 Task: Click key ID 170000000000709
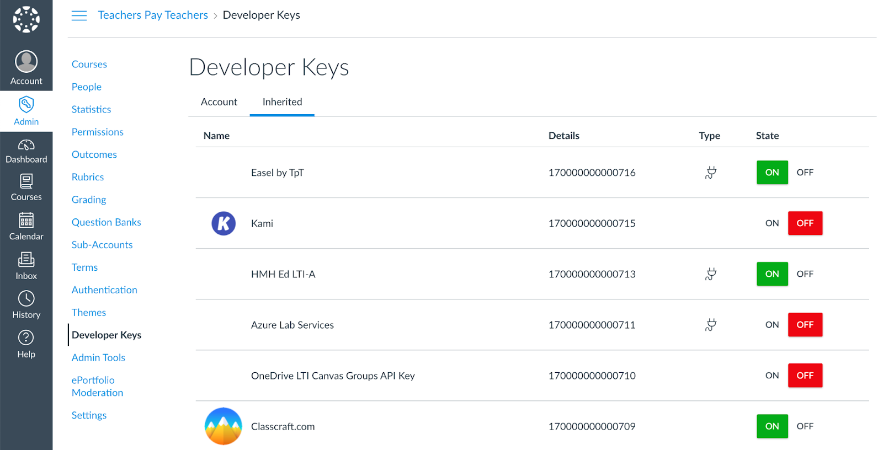pyautogui.click(x=592, y=426)
